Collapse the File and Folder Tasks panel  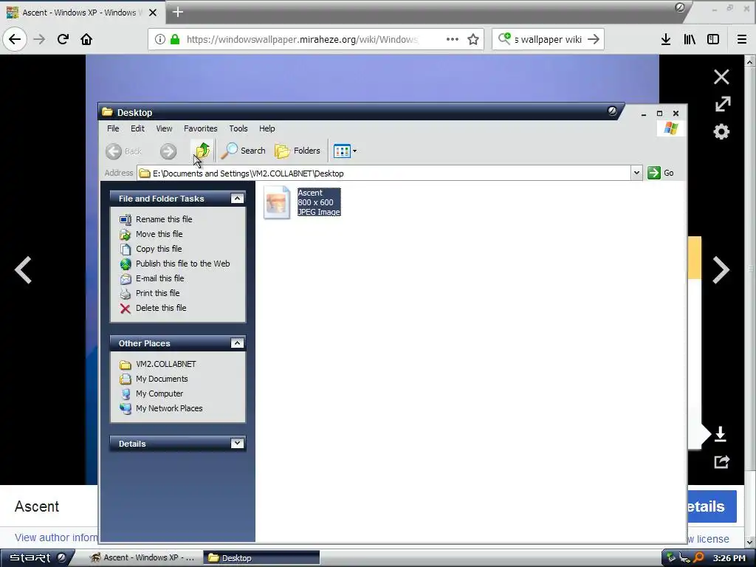coord(237,198)
